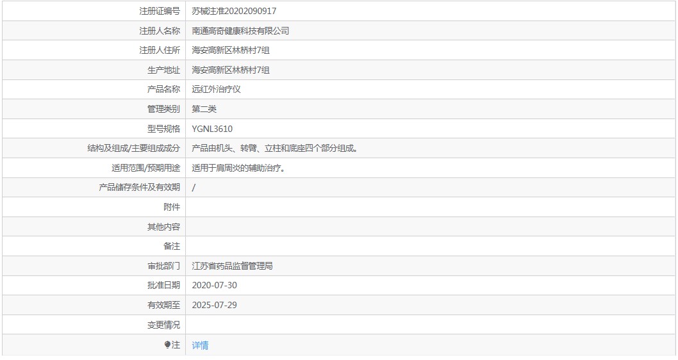Click the 适用范围/预期用途 label
This screenshot has width=678, height=360.
point(145,168)
